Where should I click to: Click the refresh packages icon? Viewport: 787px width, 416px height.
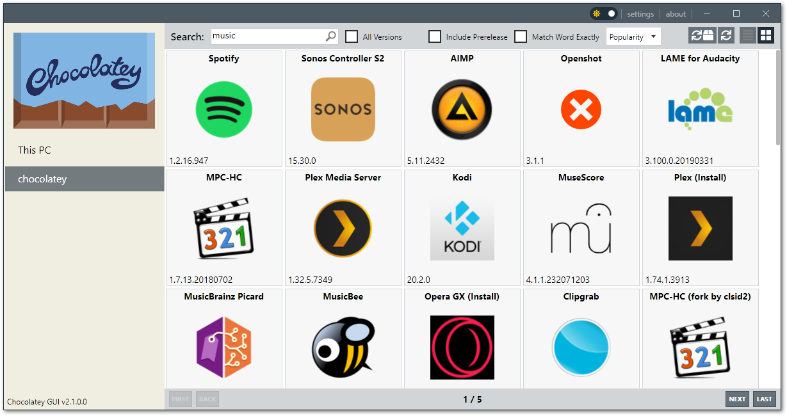(726, 36)
